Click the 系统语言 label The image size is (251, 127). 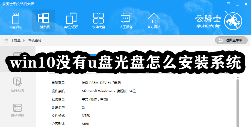tap(58, 99)
